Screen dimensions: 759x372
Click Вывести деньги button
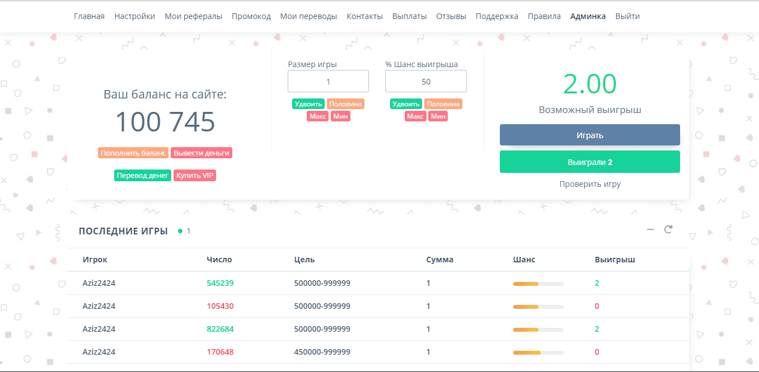202,153
